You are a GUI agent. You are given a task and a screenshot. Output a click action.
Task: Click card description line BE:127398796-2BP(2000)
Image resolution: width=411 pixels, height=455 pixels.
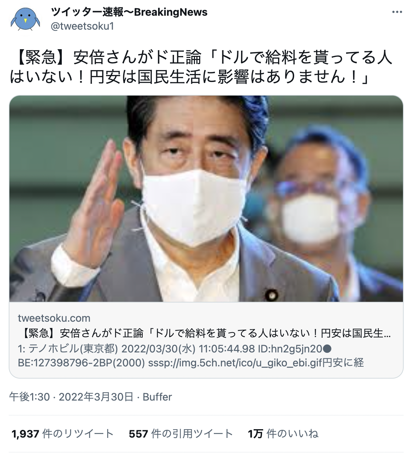(191, 363)
